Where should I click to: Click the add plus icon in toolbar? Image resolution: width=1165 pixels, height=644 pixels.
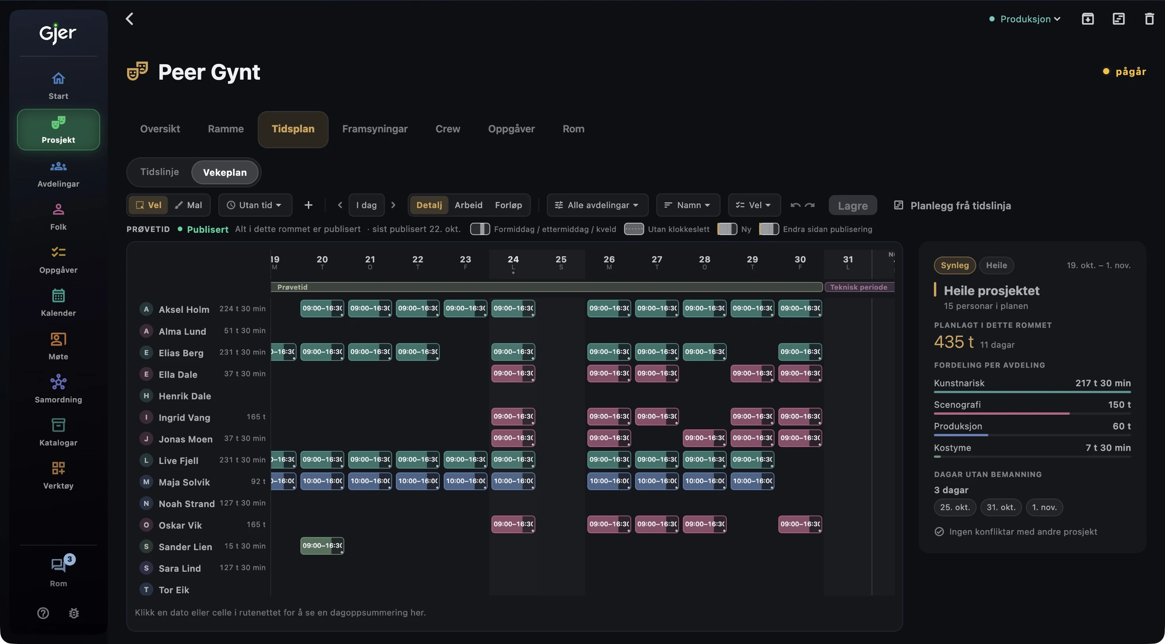[308, 205]
